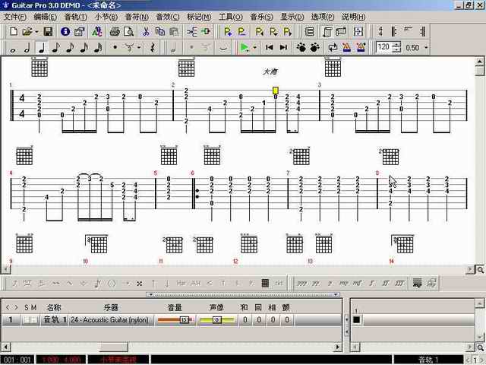Toggle the metronome icon
486x365 pixels.
click(346, 47)
